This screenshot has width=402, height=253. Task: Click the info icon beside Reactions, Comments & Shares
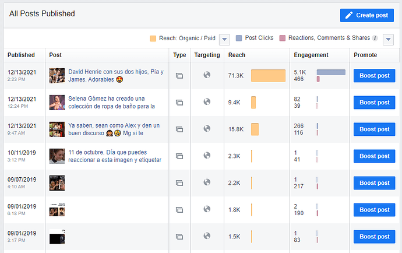click(375, 38)
